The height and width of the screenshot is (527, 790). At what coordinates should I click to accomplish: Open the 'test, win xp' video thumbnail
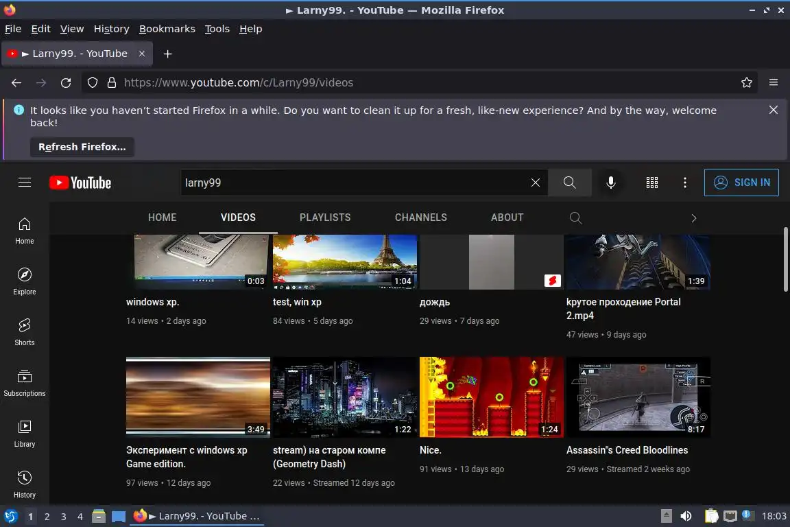(345, 261)
